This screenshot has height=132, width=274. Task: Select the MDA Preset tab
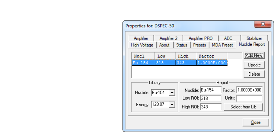(x=222, y=45)
